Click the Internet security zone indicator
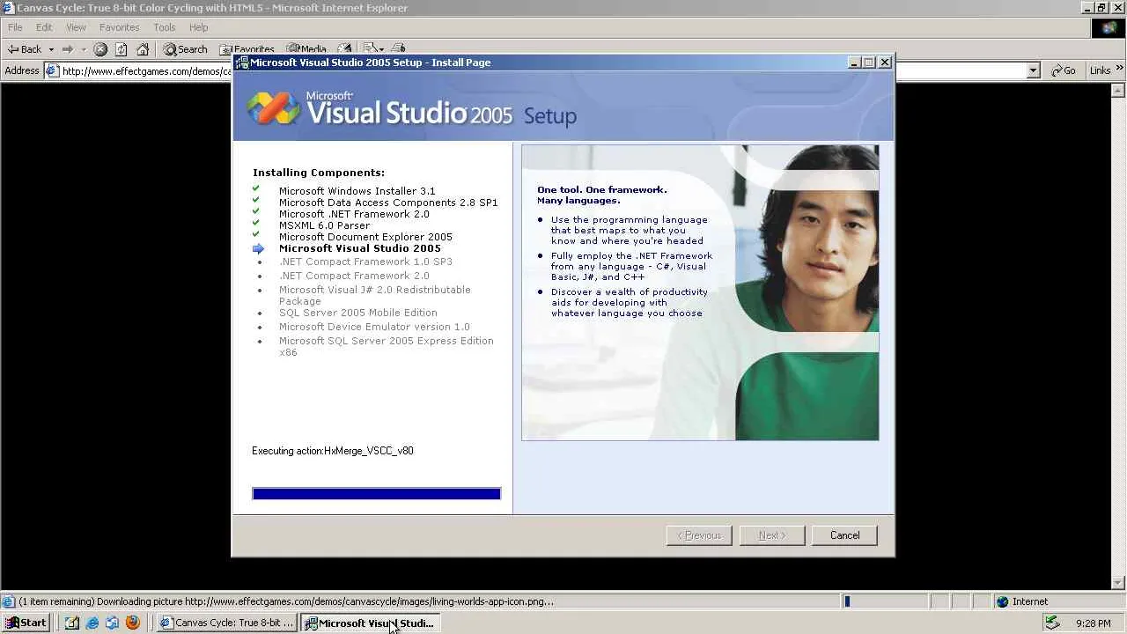This screenshot has width=1127, height=634. tap(1022, 601)
